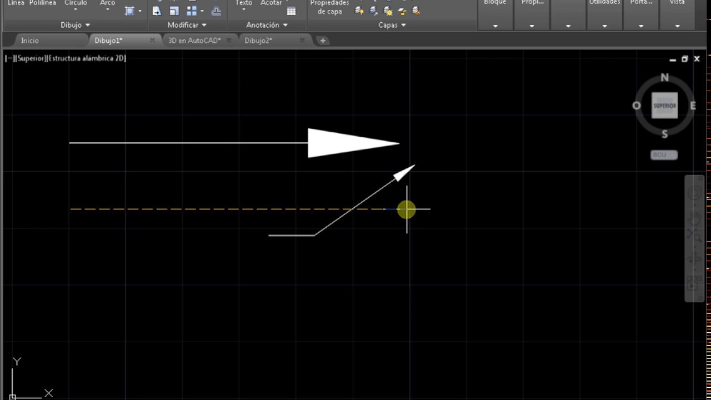Viewport: 711px width, 400px height.
Task: Click the array icon in Modificar panel
Action: click(192, 11)
